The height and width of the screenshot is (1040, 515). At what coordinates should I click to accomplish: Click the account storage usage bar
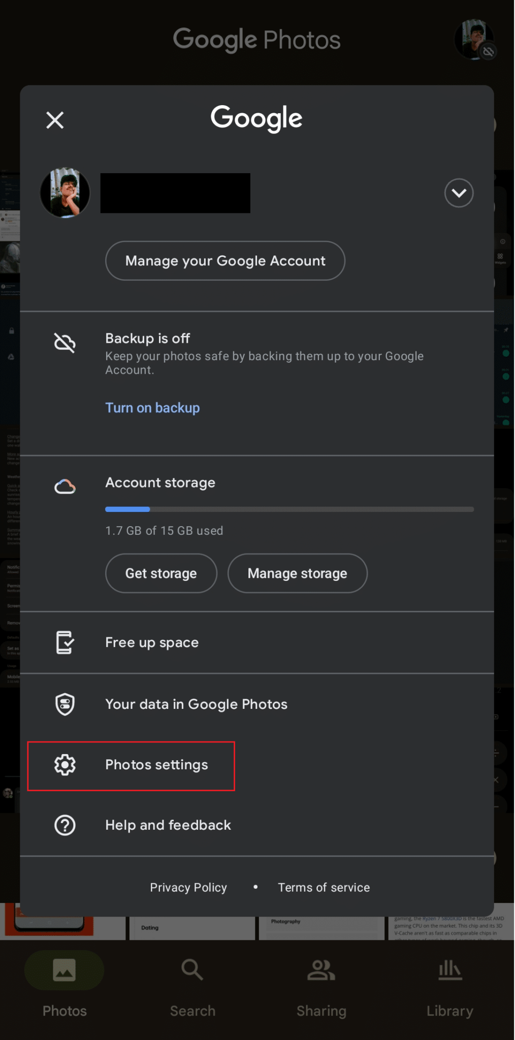[289, 509]
